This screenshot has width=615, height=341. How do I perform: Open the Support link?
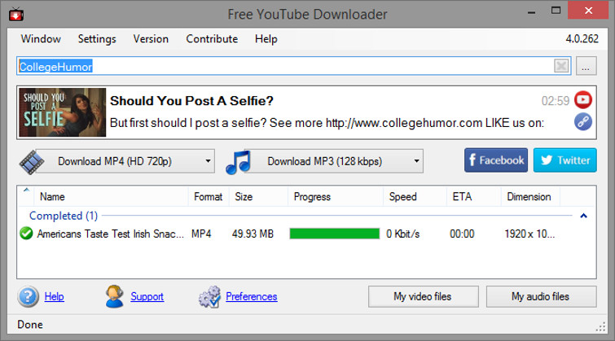(147, 297)
